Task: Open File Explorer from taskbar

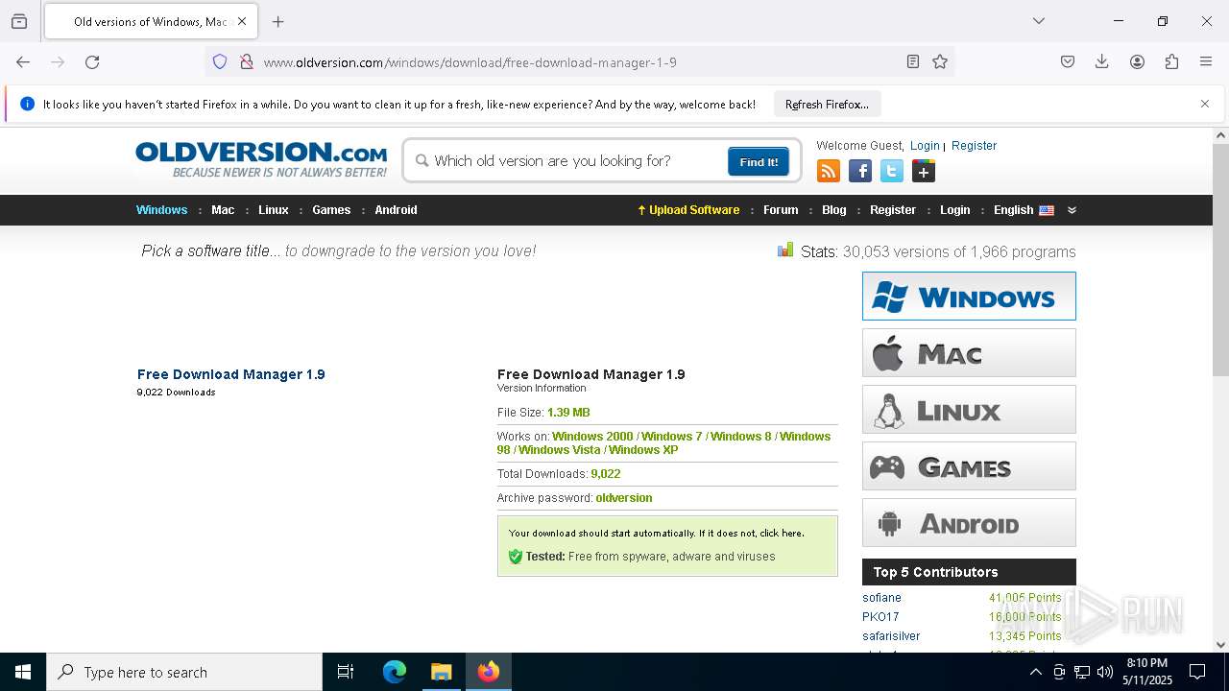Action: coord(442,672)
